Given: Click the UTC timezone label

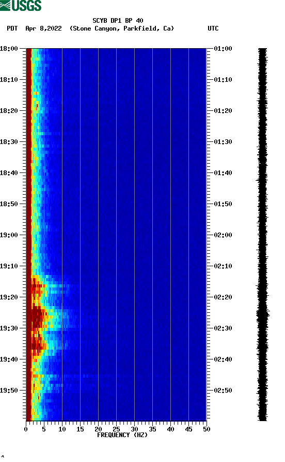Looking at the screenshot, I should (x=213, y=28).
